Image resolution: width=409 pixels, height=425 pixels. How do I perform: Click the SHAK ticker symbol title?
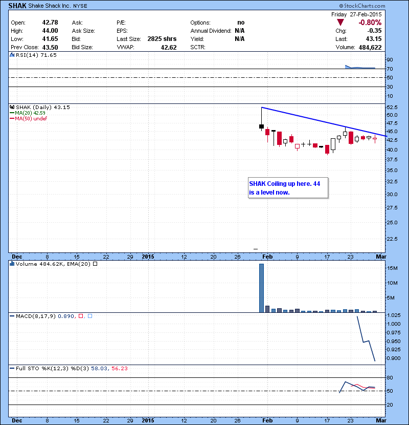tap(17, 6)
